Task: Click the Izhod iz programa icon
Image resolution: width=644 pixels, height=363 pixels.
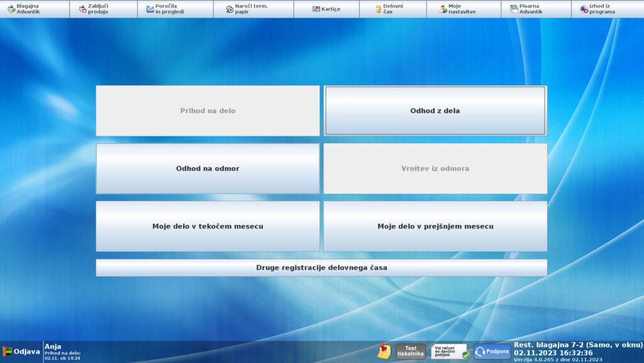Action: click(584, 9)
